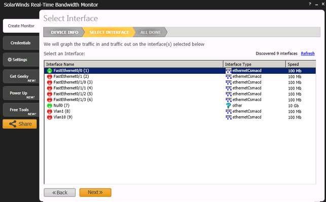The width and height of the screenshot is (326, 202).
Task: Click the ethernet type icon in FastEthernet0/1/0 (3) row
Action: click(229, 82)
